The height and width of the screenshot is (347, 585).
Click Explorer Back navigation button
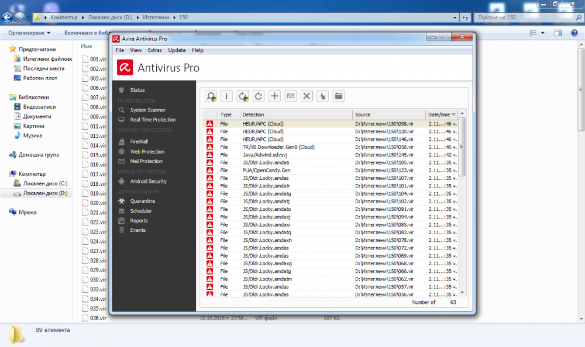[x=7, y=17]
